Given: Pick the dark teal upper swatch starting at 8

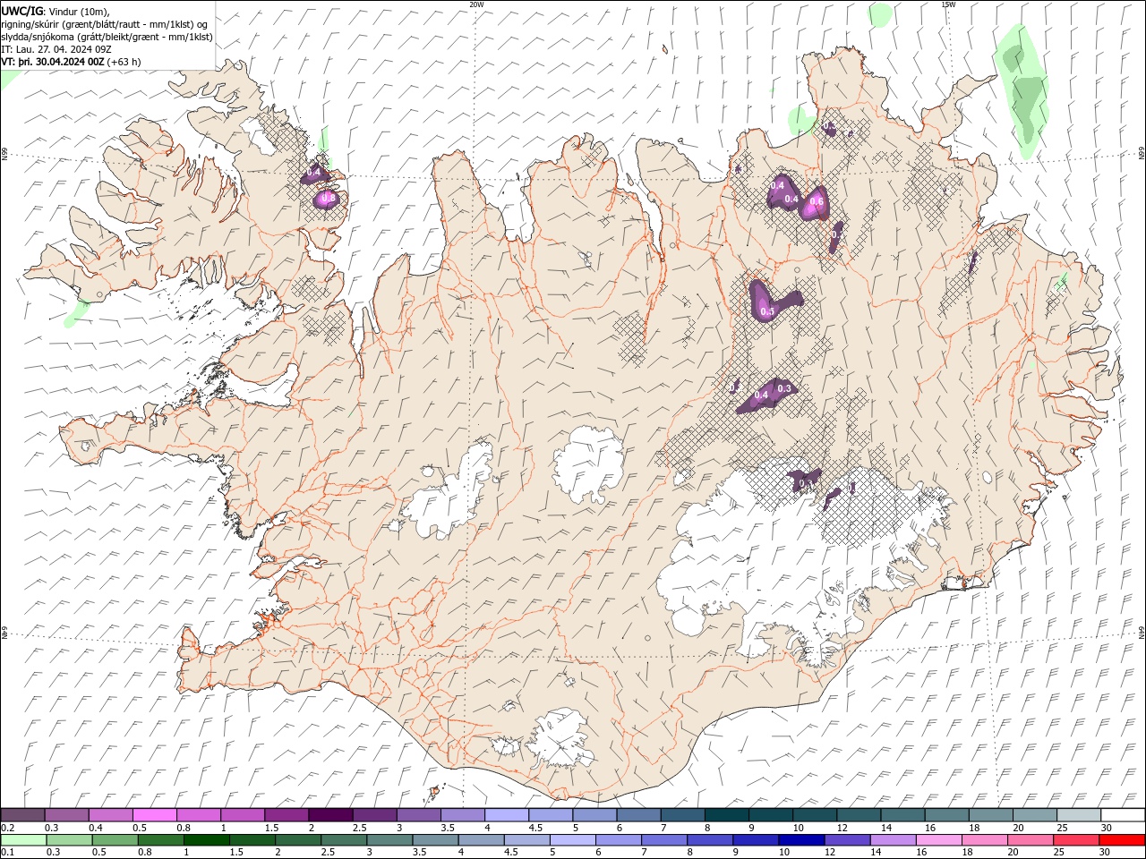Looking at the screenshot, I should pos(726,815).
